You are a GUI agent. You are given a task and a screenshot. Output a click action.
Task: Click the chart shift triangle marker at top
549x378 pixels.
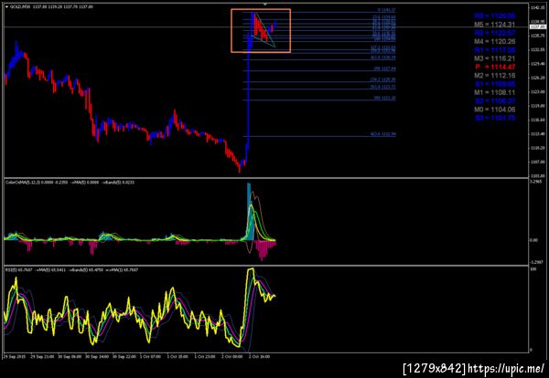click(265, 5)
